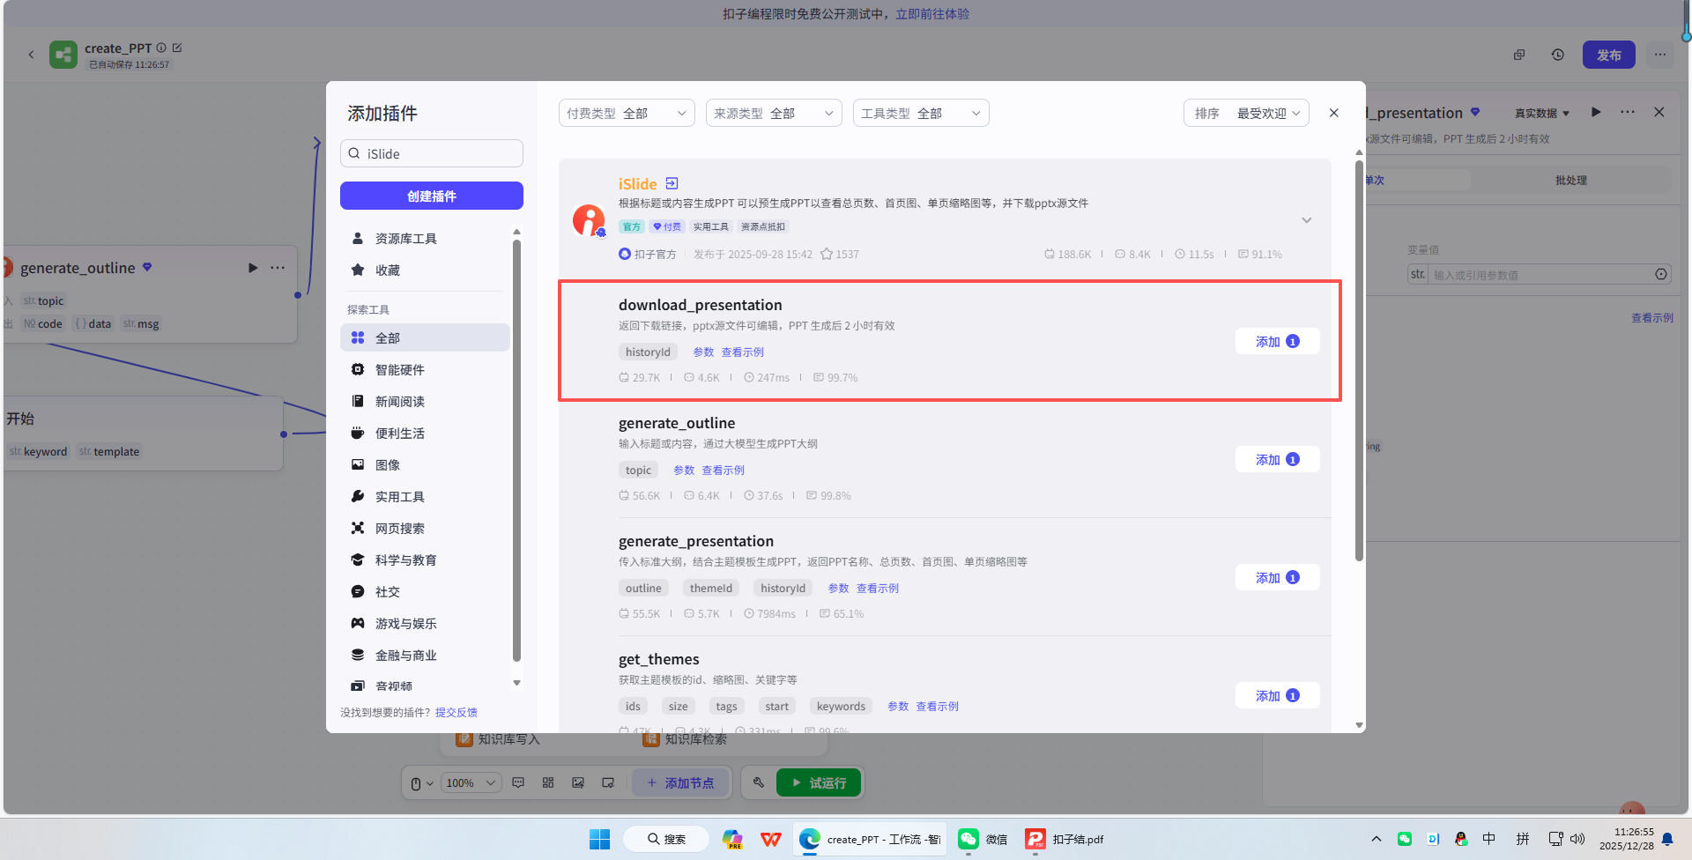Click the 图像 category icon
Screen dimensions: 1692x860
358,464
